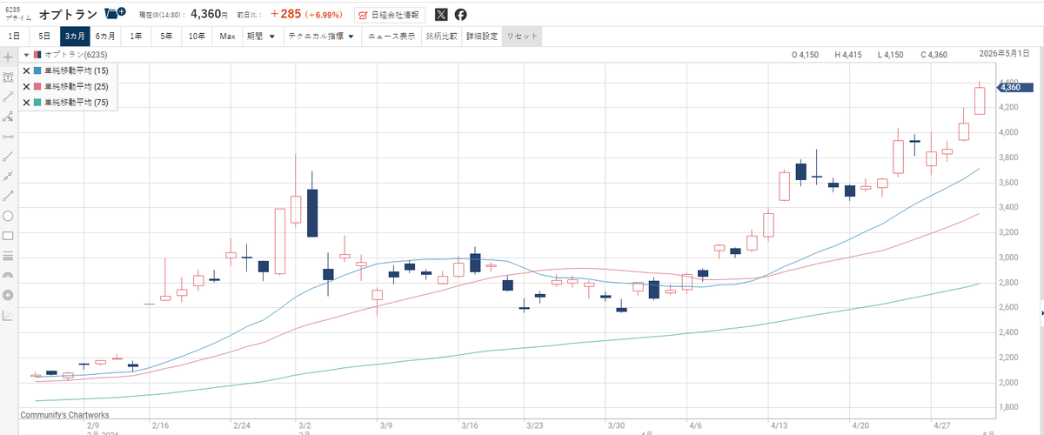Click the 2026年5月1日 date label
This screenshot has width=1044, height=435.
click(1003, 55)
